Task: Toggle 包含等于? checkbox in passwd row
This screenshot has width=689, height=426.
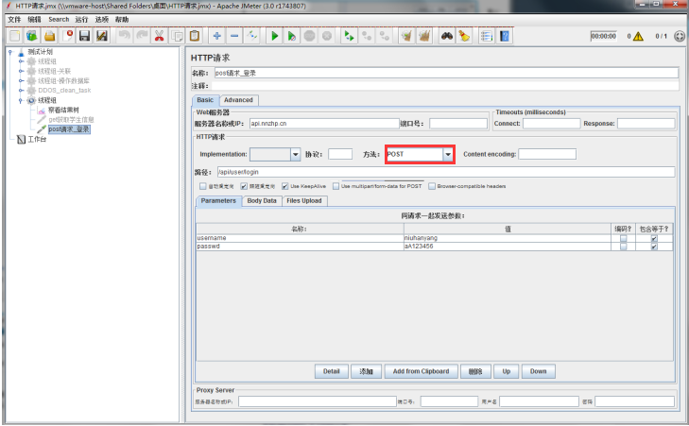Action: (654, 247)
